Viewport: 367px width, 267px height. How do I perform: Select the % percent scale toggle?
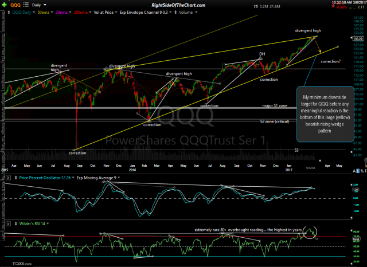coord(362,171)
